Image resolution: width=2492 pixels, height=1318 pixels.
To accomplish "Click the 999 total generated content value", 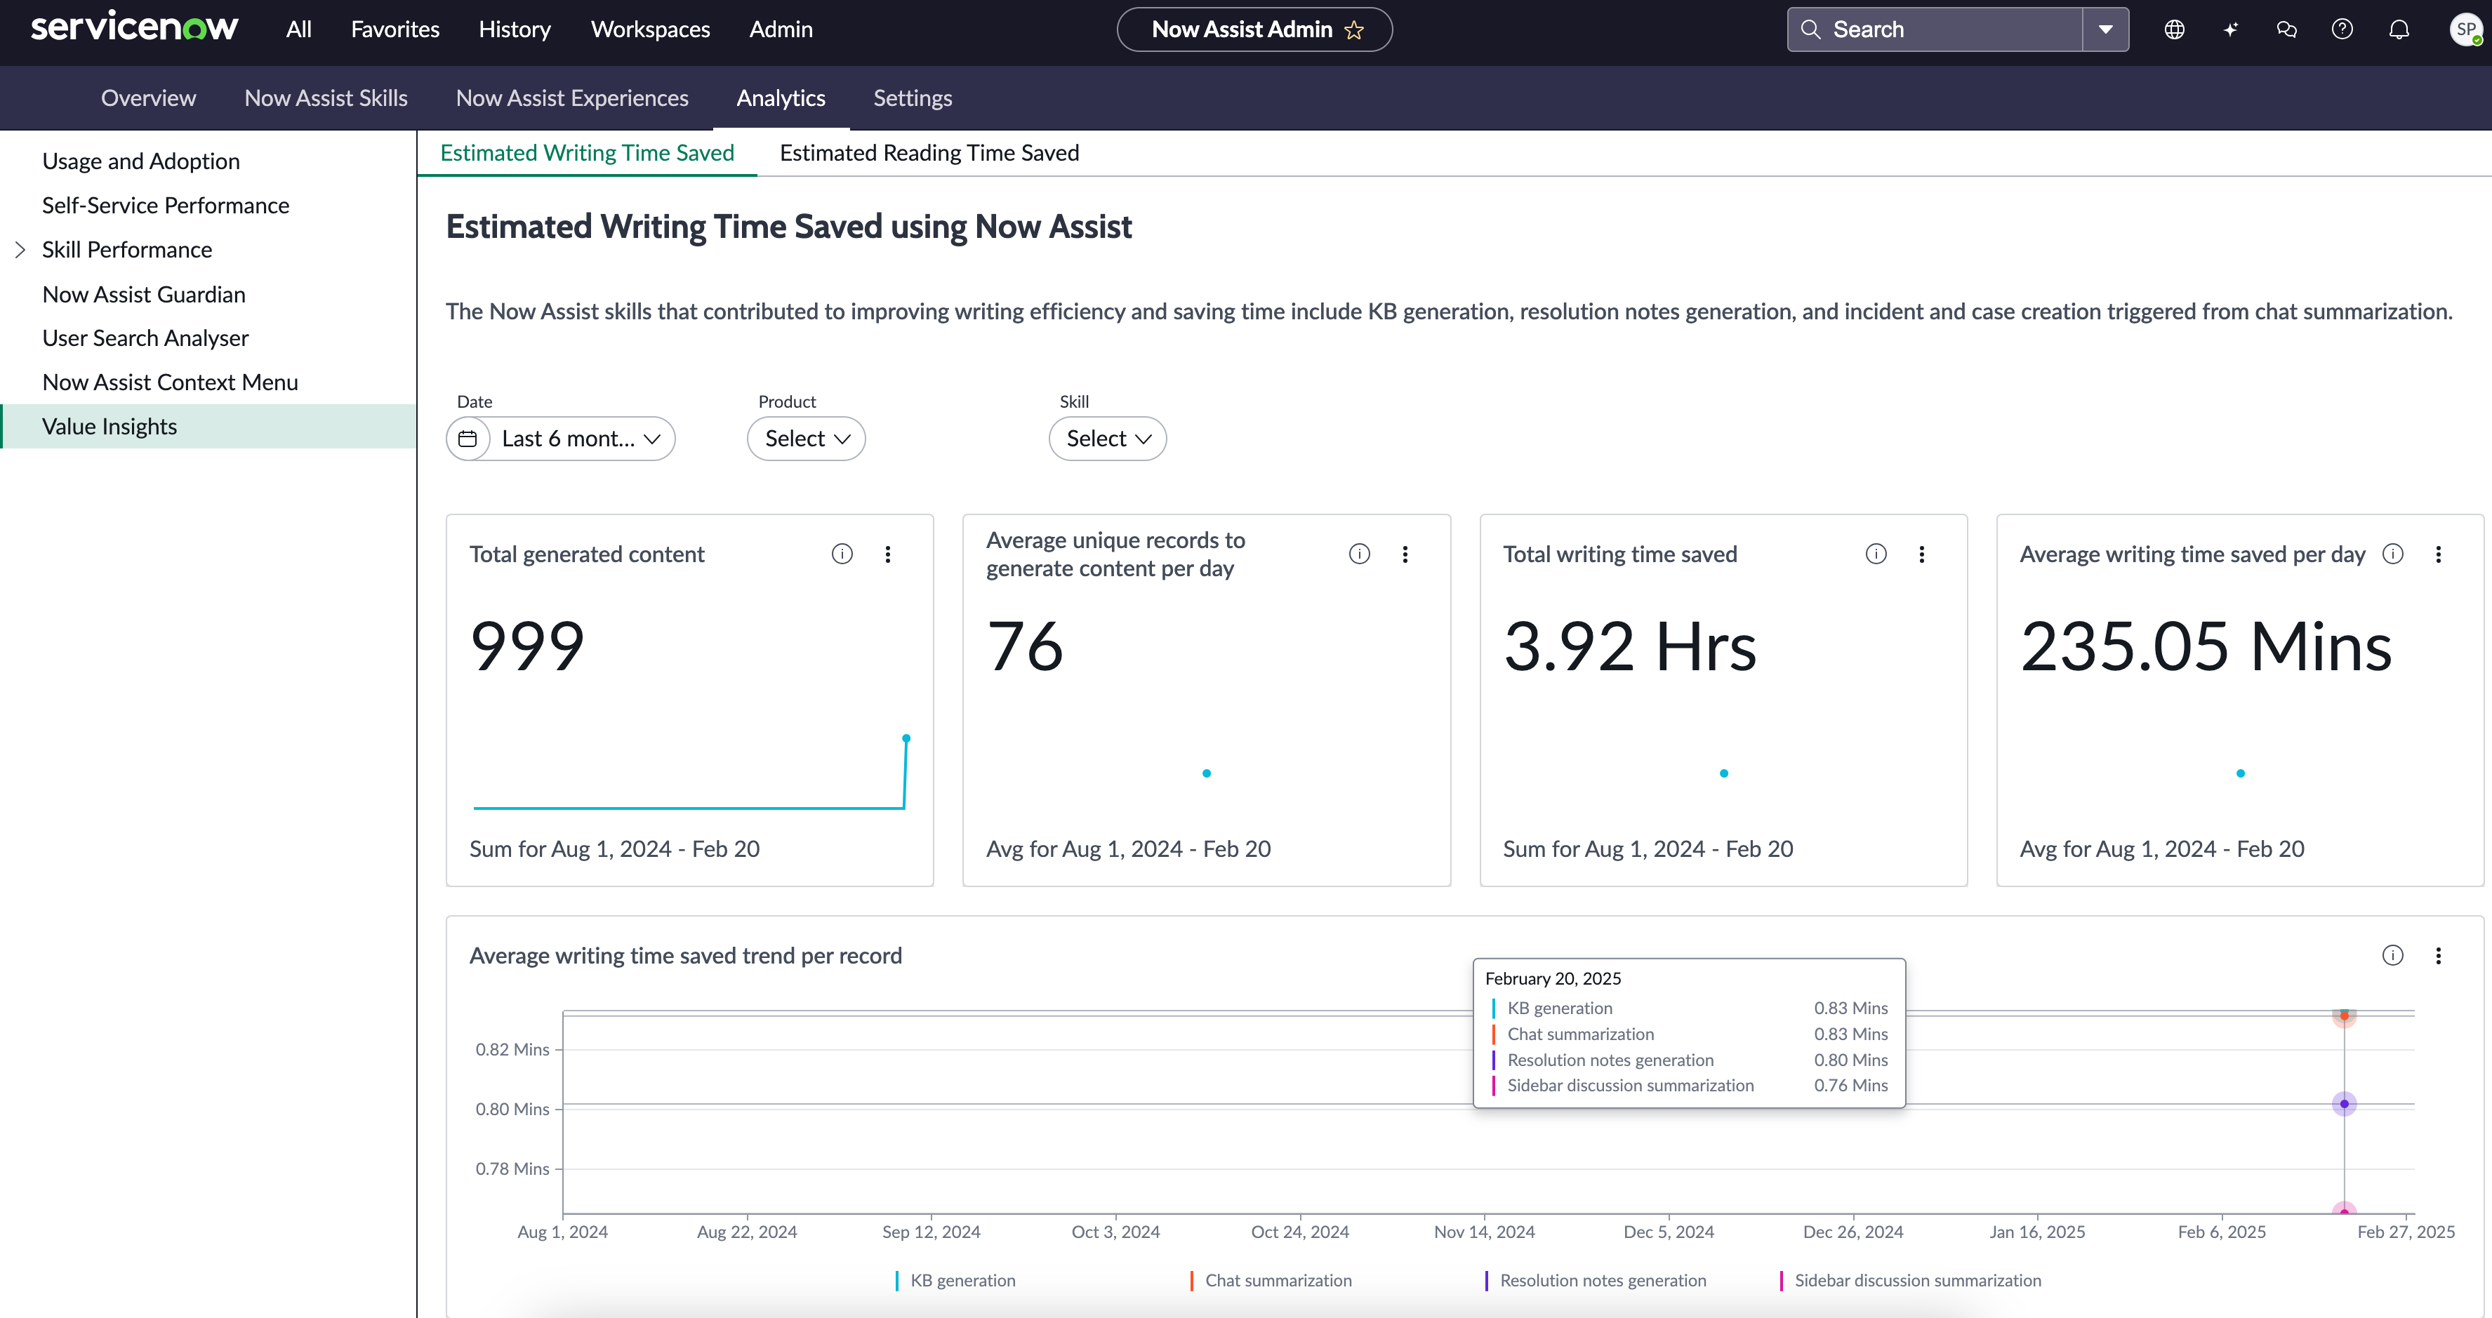I will point(527,646).
